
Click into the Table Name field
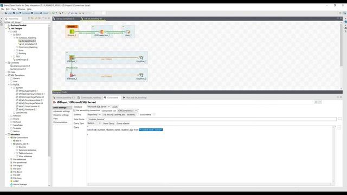[211, 119]
